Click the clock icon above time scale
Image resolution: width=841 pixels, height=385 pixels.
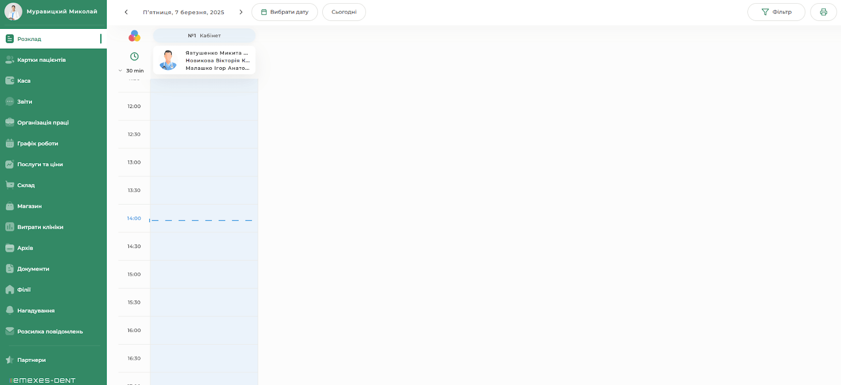(135, 57)
